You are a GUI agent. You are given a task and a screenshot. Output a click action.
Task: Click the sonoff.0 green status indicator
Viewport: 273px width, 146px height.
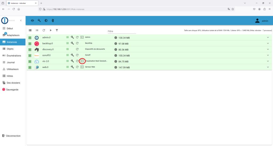pos(30,55)
